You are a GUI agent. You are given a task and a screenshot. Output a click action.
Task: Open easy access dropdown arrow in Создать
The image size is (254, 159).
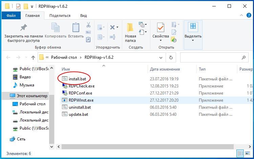tap(146, 32)
